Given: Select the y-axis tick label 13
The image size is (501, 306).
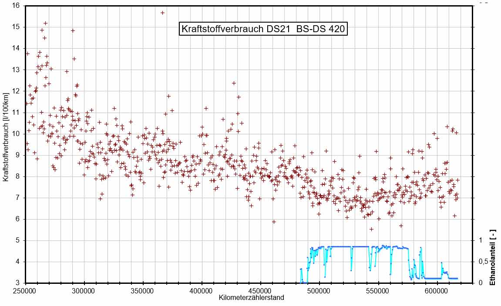Looking at the screenshot, I should point(17,70).
